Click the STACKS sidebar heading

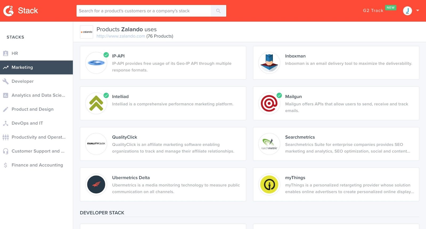15,37
